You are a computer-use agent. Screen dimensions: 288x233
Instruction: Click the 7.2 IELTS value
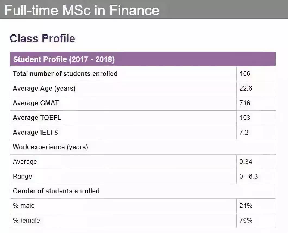point(244,132)
